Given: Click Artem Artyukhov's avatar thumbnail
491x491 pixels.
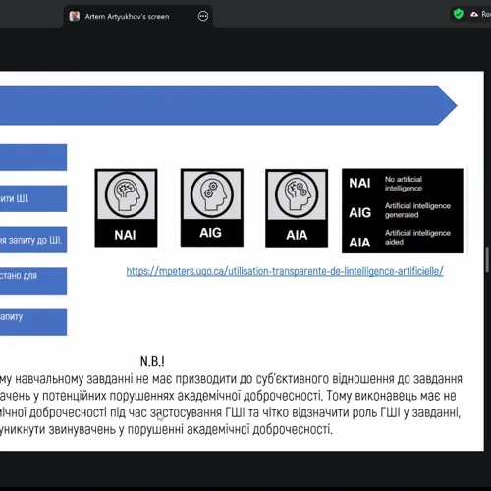Looking at the screenshot, I should [x=75, y=16].
